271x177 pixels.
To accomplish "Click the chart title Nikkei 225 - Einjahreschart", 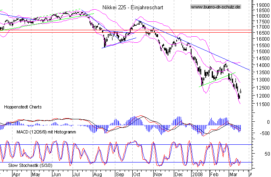I will pyautogui.click(x=133, y=7).
